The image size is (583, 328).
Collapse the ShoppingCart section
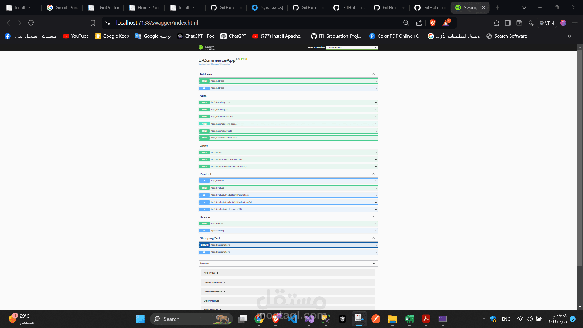(x=373, y=238)
